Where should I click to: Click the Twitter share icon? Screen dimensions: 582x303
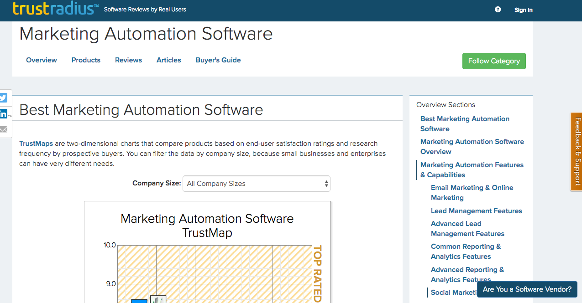pyautogui.click(x=4, y=98)
